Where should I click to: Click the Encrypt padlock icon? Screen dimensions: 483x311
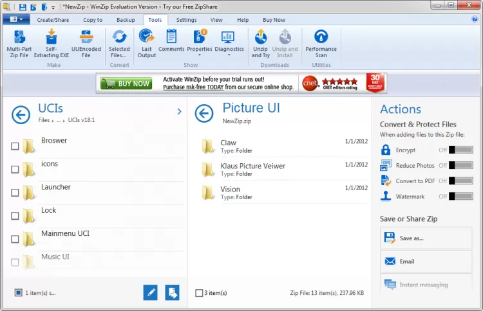pos(386,150)
